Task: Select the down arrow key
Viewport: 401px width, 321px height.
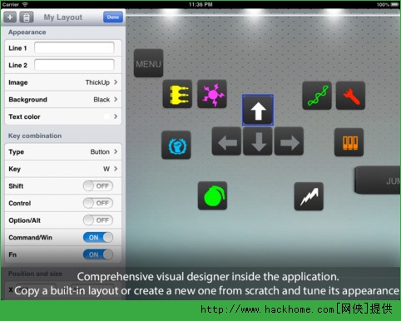Action: tap(258, 141)
